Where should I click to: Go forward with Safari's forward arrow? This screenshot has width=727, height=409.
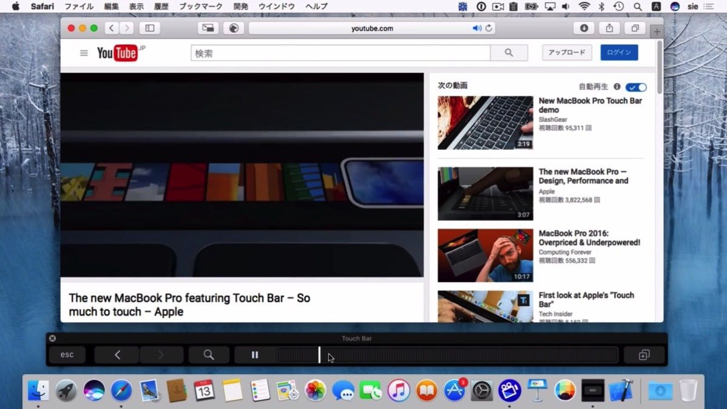pyautogui.click(x=127, y=29)
